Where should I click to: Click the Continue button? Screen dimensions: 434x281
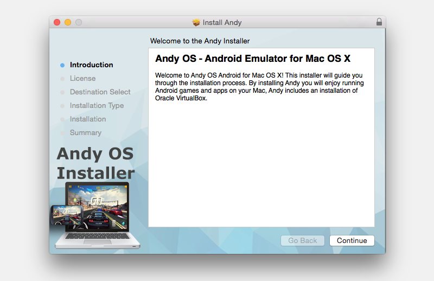(352, 240)
